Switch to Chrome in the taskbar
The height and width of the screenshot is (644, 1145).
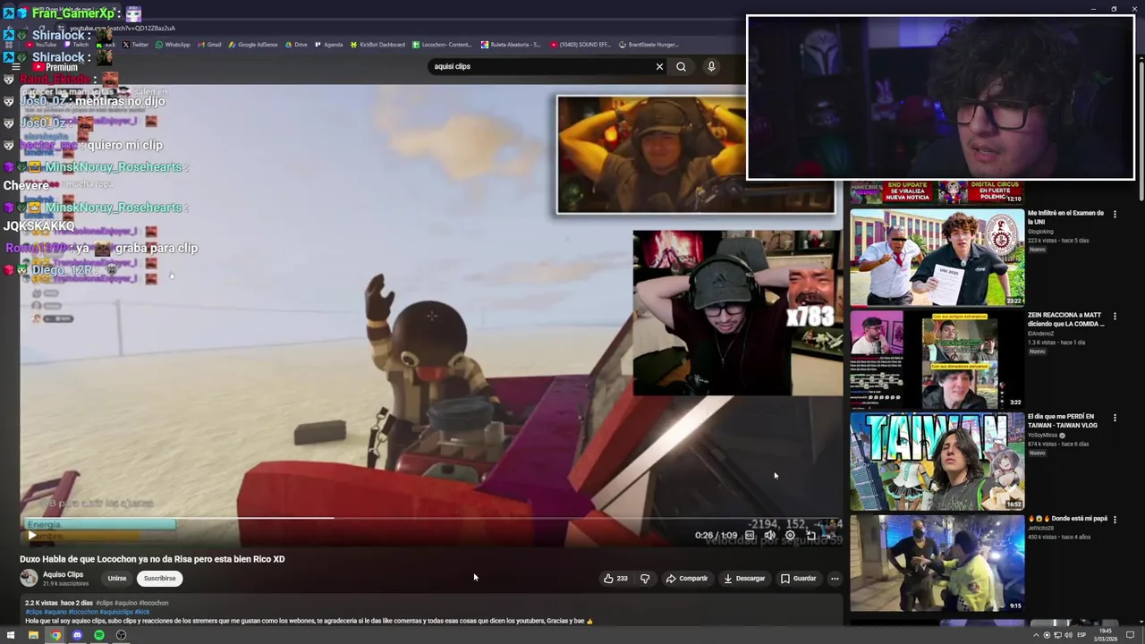55,636
